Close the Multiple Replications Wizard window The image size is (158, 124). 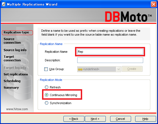coord(154,4)
